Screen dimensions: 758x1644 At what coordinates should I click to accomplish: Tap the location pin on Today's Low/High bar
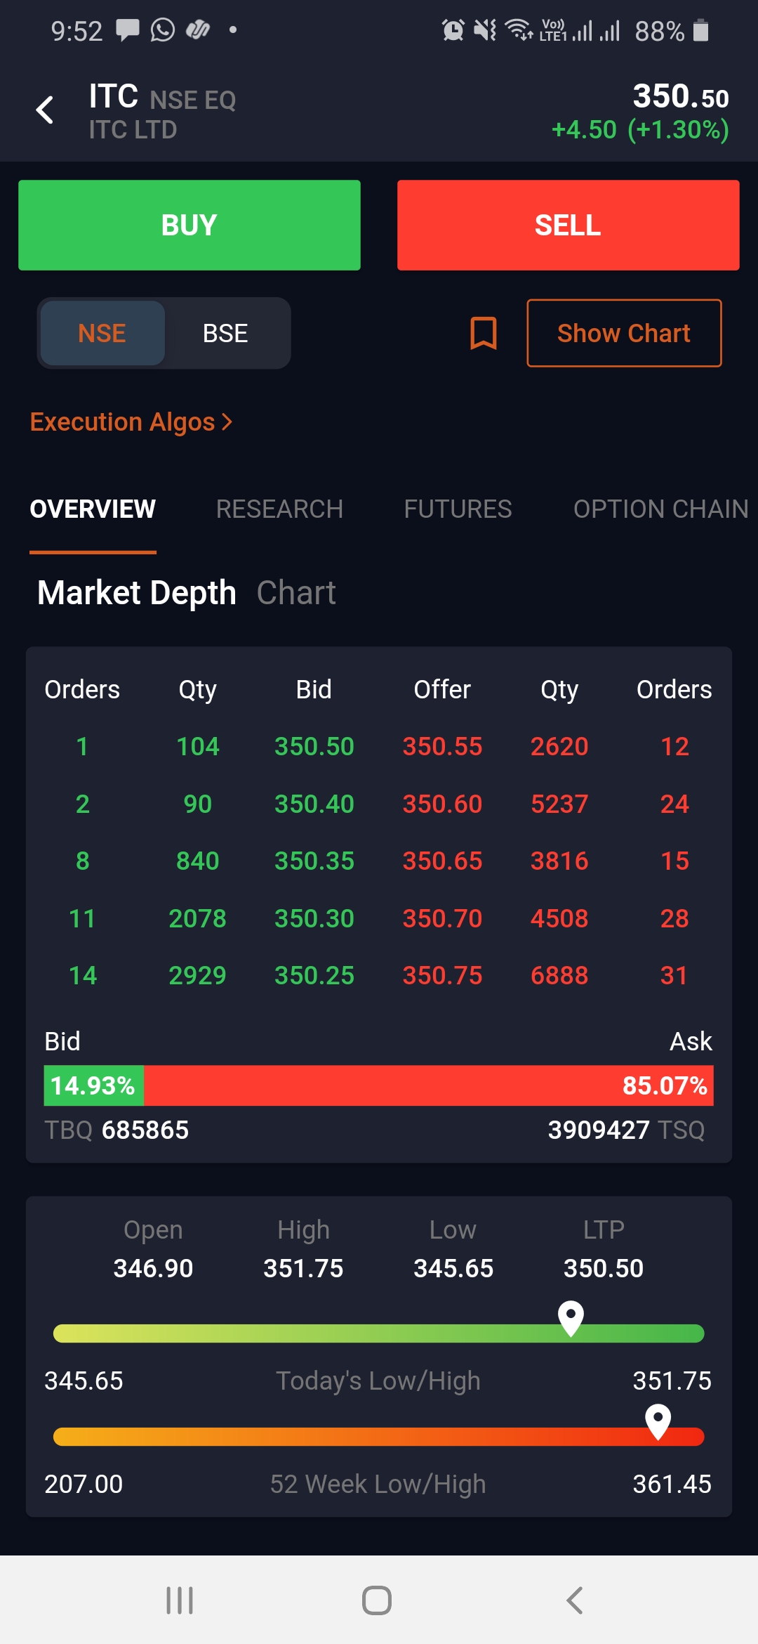tap(571, 1317)
